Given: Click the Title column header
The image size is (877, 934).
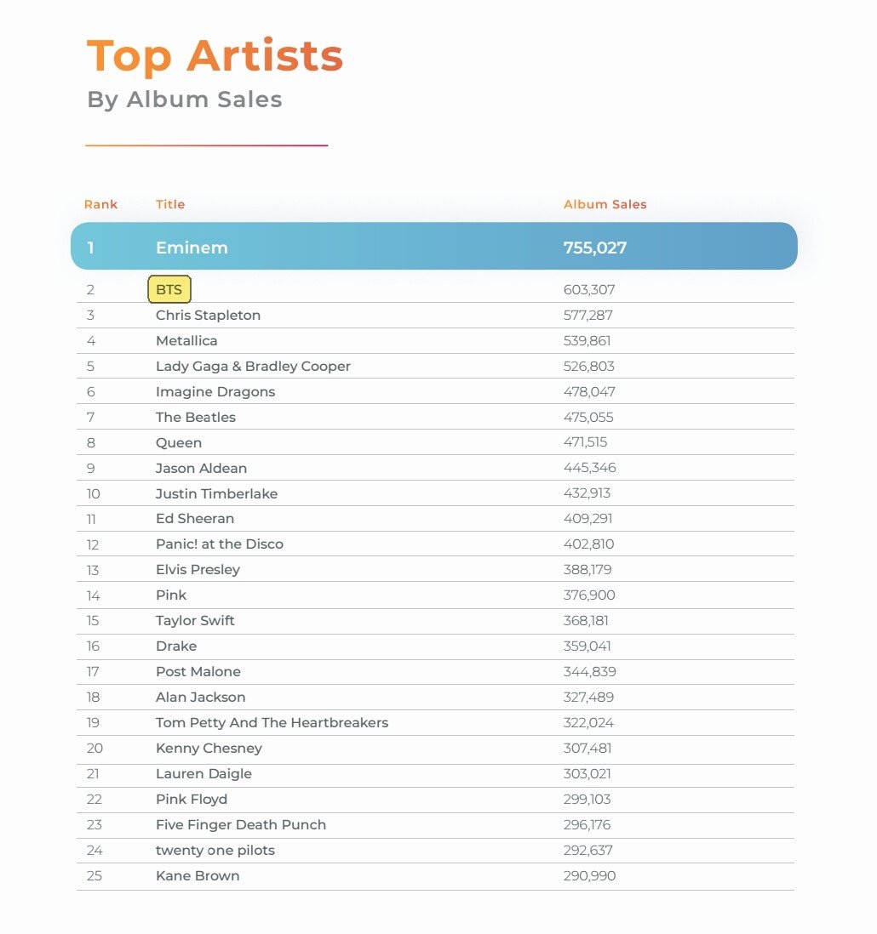Looking at the screenshot, I should click(170, 204).
